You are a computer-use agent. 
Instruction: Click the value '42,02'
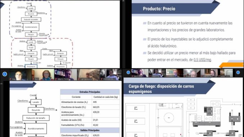[x=95, y=125]
